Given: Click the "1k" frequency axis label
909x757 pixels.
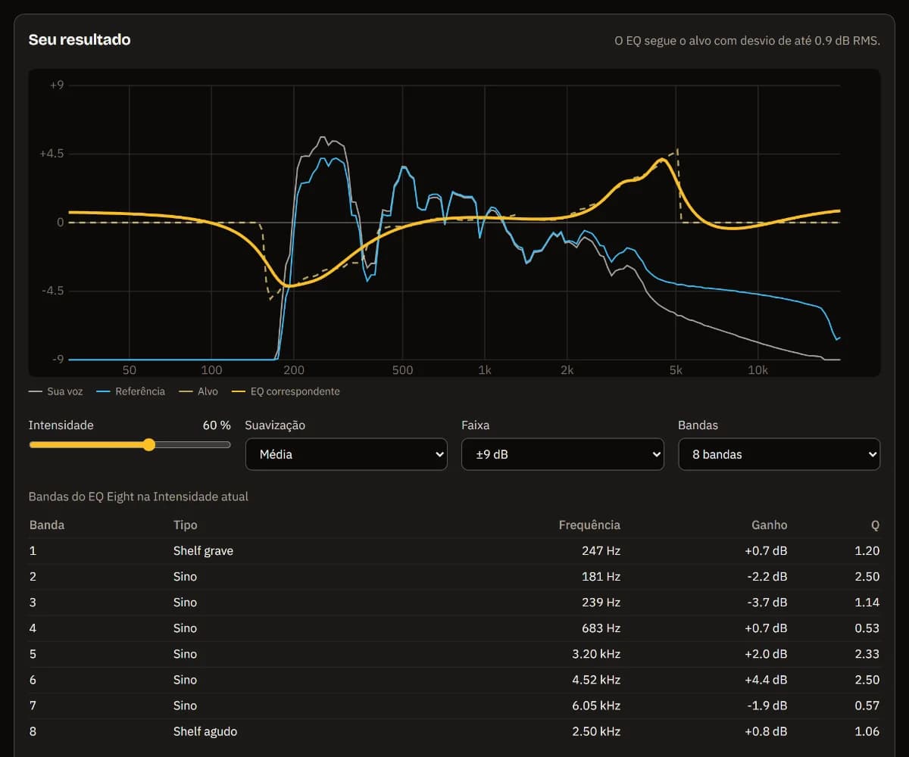Looking at the screenshot, I should click(485, 370).
